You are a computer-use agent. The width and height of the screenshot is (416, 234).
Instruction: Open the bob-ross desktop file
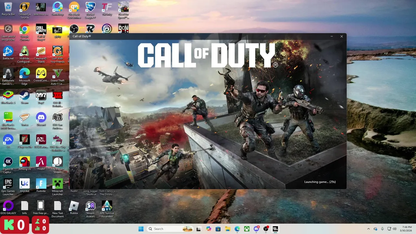pos(41,9)
